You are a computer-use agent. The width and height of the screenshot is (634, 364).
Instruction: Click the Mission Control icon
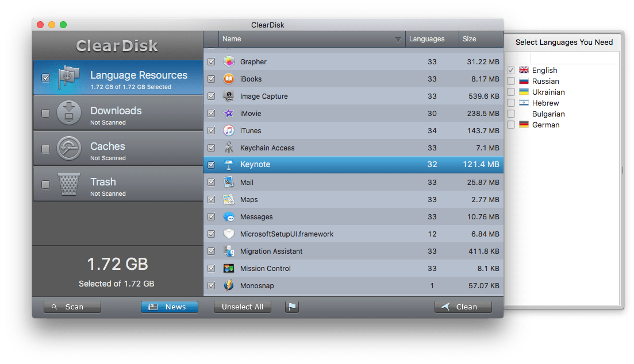(x=229, y=268)
